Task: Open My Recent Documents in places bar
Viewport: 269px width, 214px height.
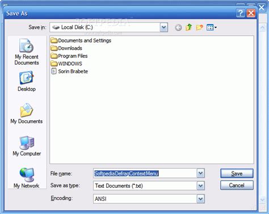Action: point(27,52)
